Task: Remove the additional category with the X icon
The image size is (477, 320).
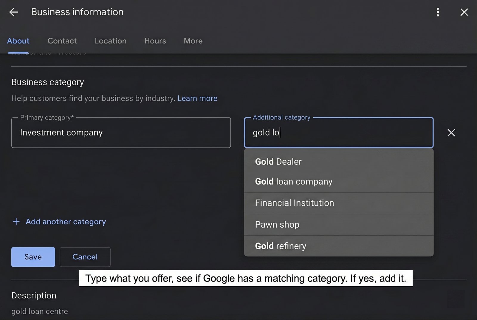Action: pyautogui.click(x=451, y=132)
